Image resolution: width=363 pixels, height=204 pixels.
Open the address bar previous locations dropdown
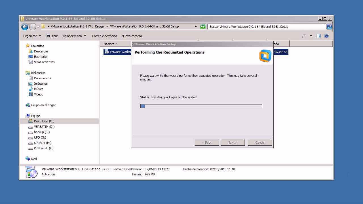(x=196, y=27)
